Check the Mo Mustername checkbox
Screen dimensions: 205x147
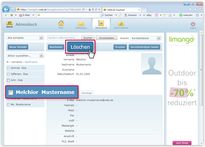click(8, 105)
